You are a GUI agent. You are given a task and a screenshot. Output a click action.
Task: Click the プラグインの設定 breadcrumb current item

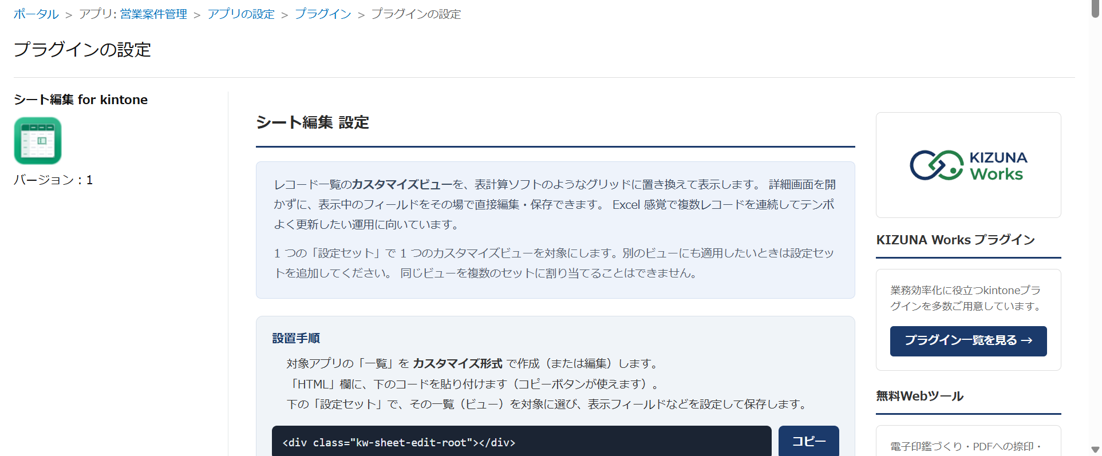(x=416, y=14)
